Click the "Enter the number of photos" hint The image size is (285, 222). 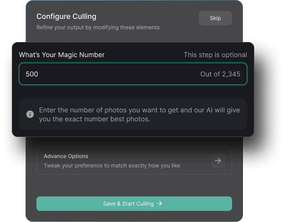(139, 110)
